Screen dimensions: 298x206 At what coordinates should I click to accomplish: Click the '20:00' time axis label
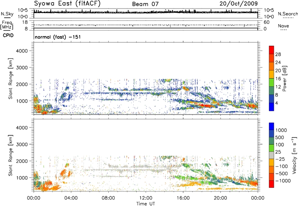[221, 198]
